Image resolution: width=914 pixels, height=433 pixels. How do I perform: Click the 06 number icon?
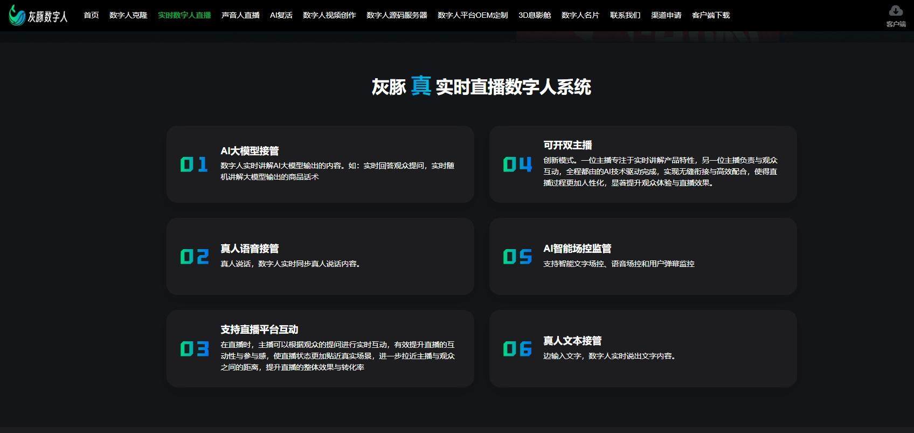[x=517, y=349]
